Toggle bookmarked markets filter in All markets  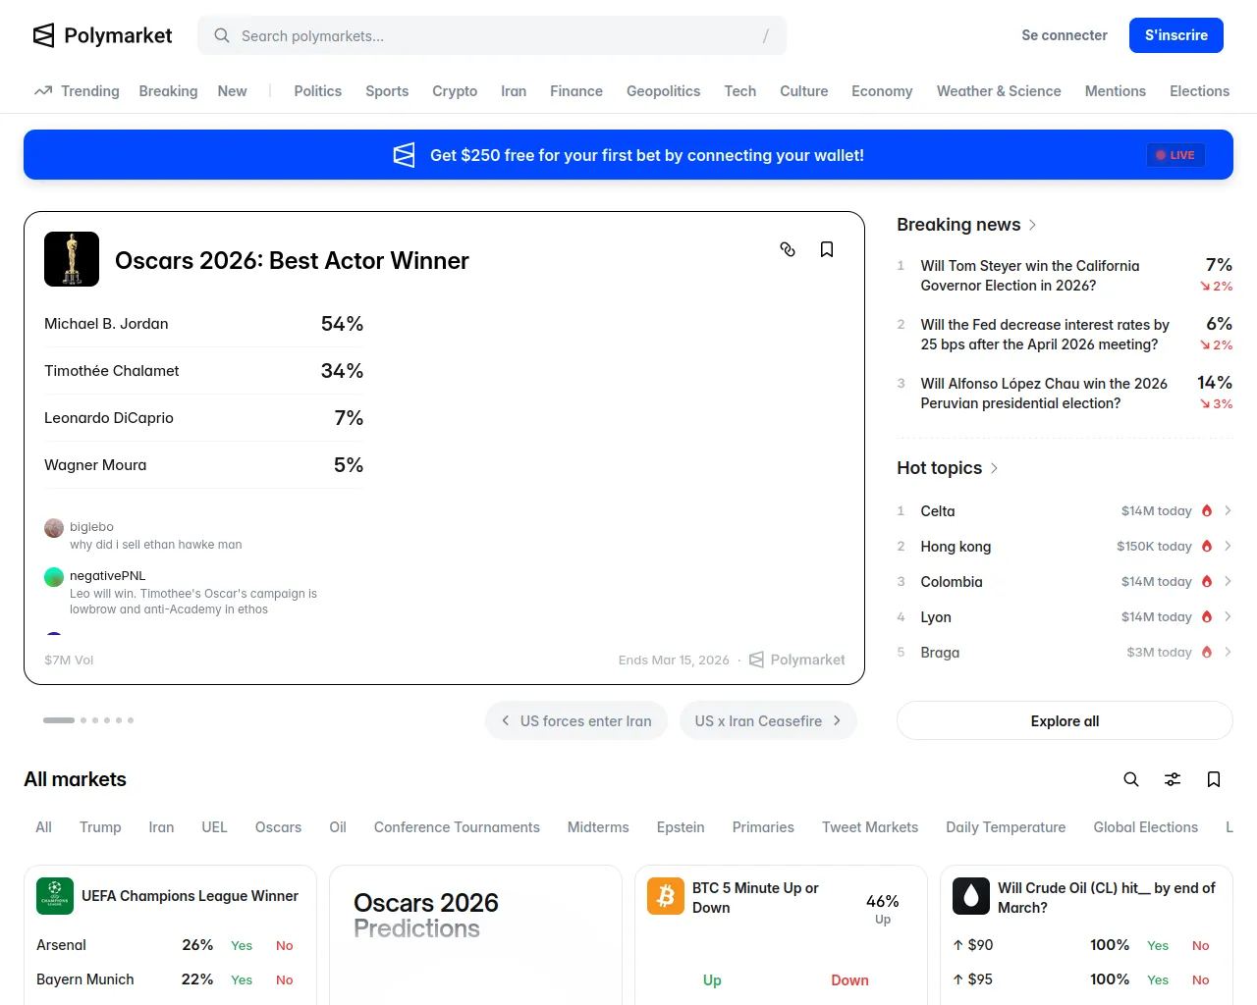coord(1214,779)
